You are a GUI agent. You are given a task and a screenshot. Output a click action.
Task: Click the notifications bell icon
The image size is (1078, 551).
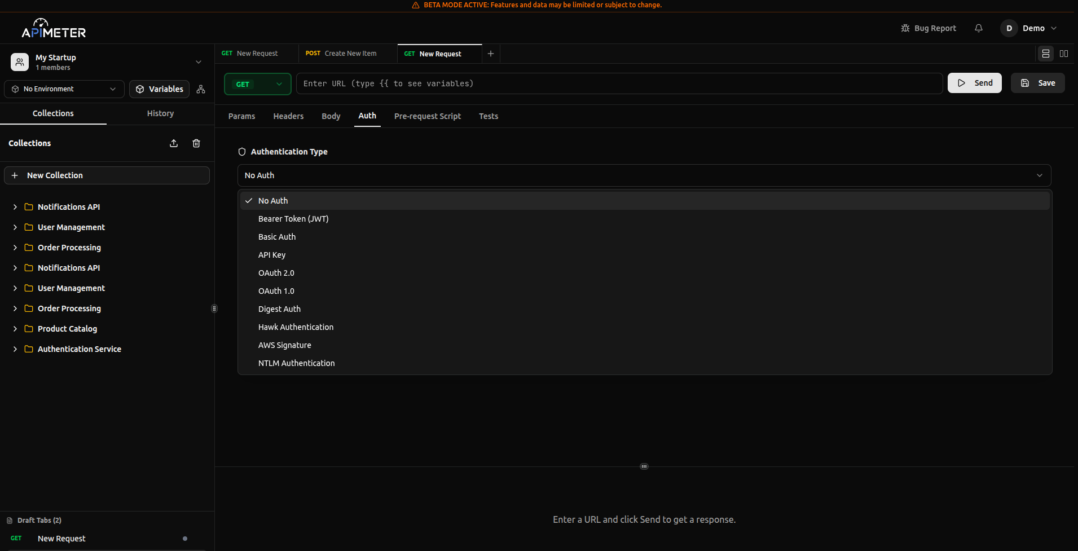click(979, 28)
